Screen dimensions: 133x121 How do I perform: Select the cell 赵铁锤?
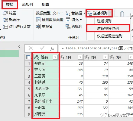click(x=46, y=82)
